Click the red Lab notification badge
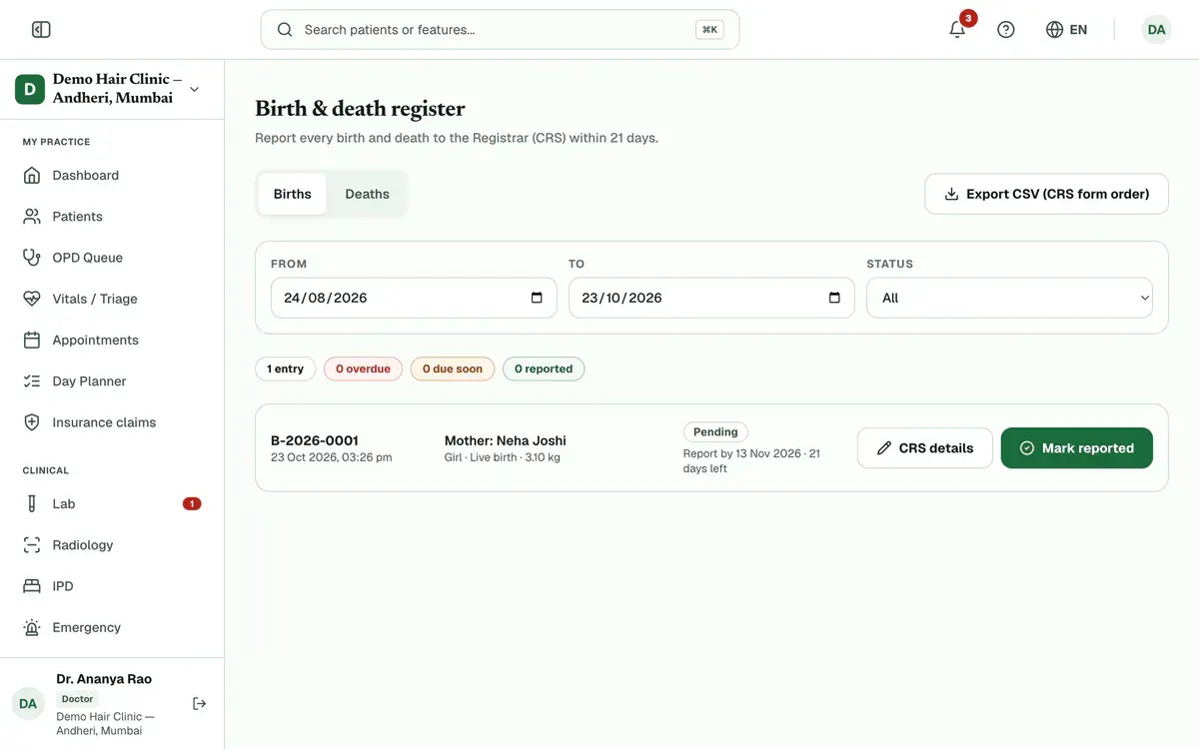Viewport: 1199px width, 749px height. click(x=192, y=504)
